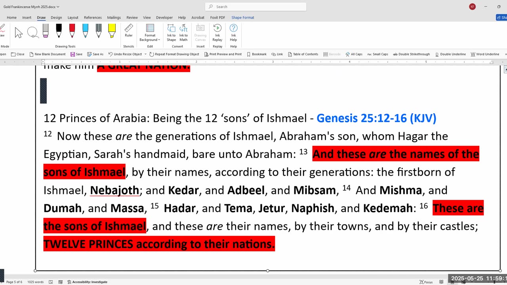This screenshot has height=285, width=507.
Task: Toggle Small Caps formatting
Action: pyautogui.click(x=377, y=54)
